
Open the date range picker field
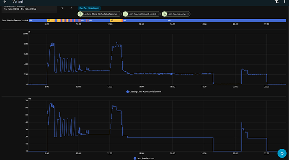[29, 9]
